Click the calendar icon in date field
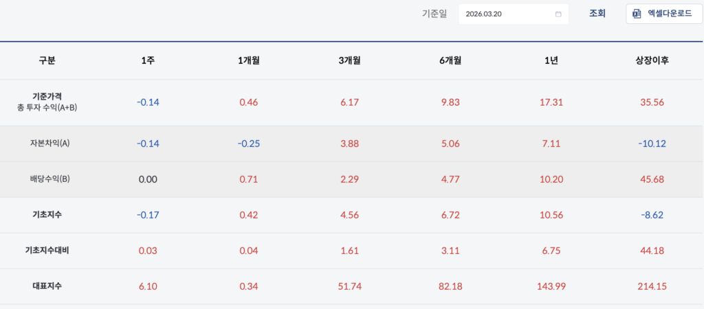 click(558, 14)
